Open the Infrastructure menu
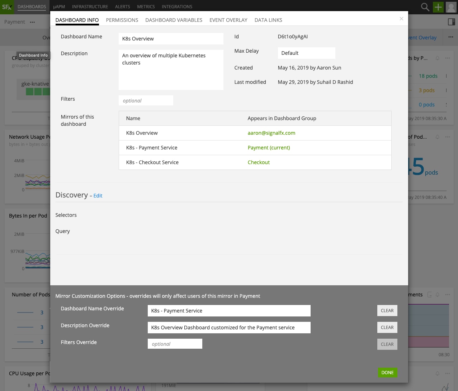The height and width of the screenshot is (391, 458). point(90,7)
